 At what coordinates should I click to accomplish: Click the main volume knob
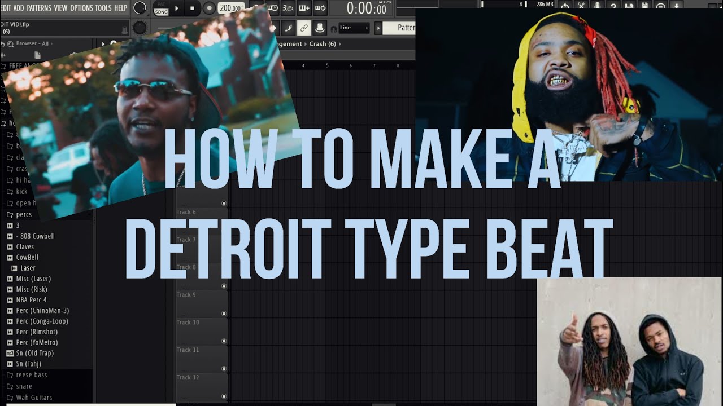(140, 8)
